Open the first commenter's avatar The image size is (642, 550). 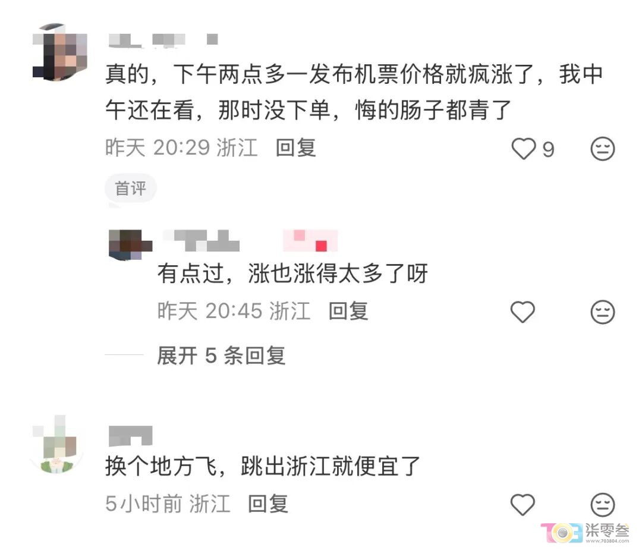click(60, 52)
